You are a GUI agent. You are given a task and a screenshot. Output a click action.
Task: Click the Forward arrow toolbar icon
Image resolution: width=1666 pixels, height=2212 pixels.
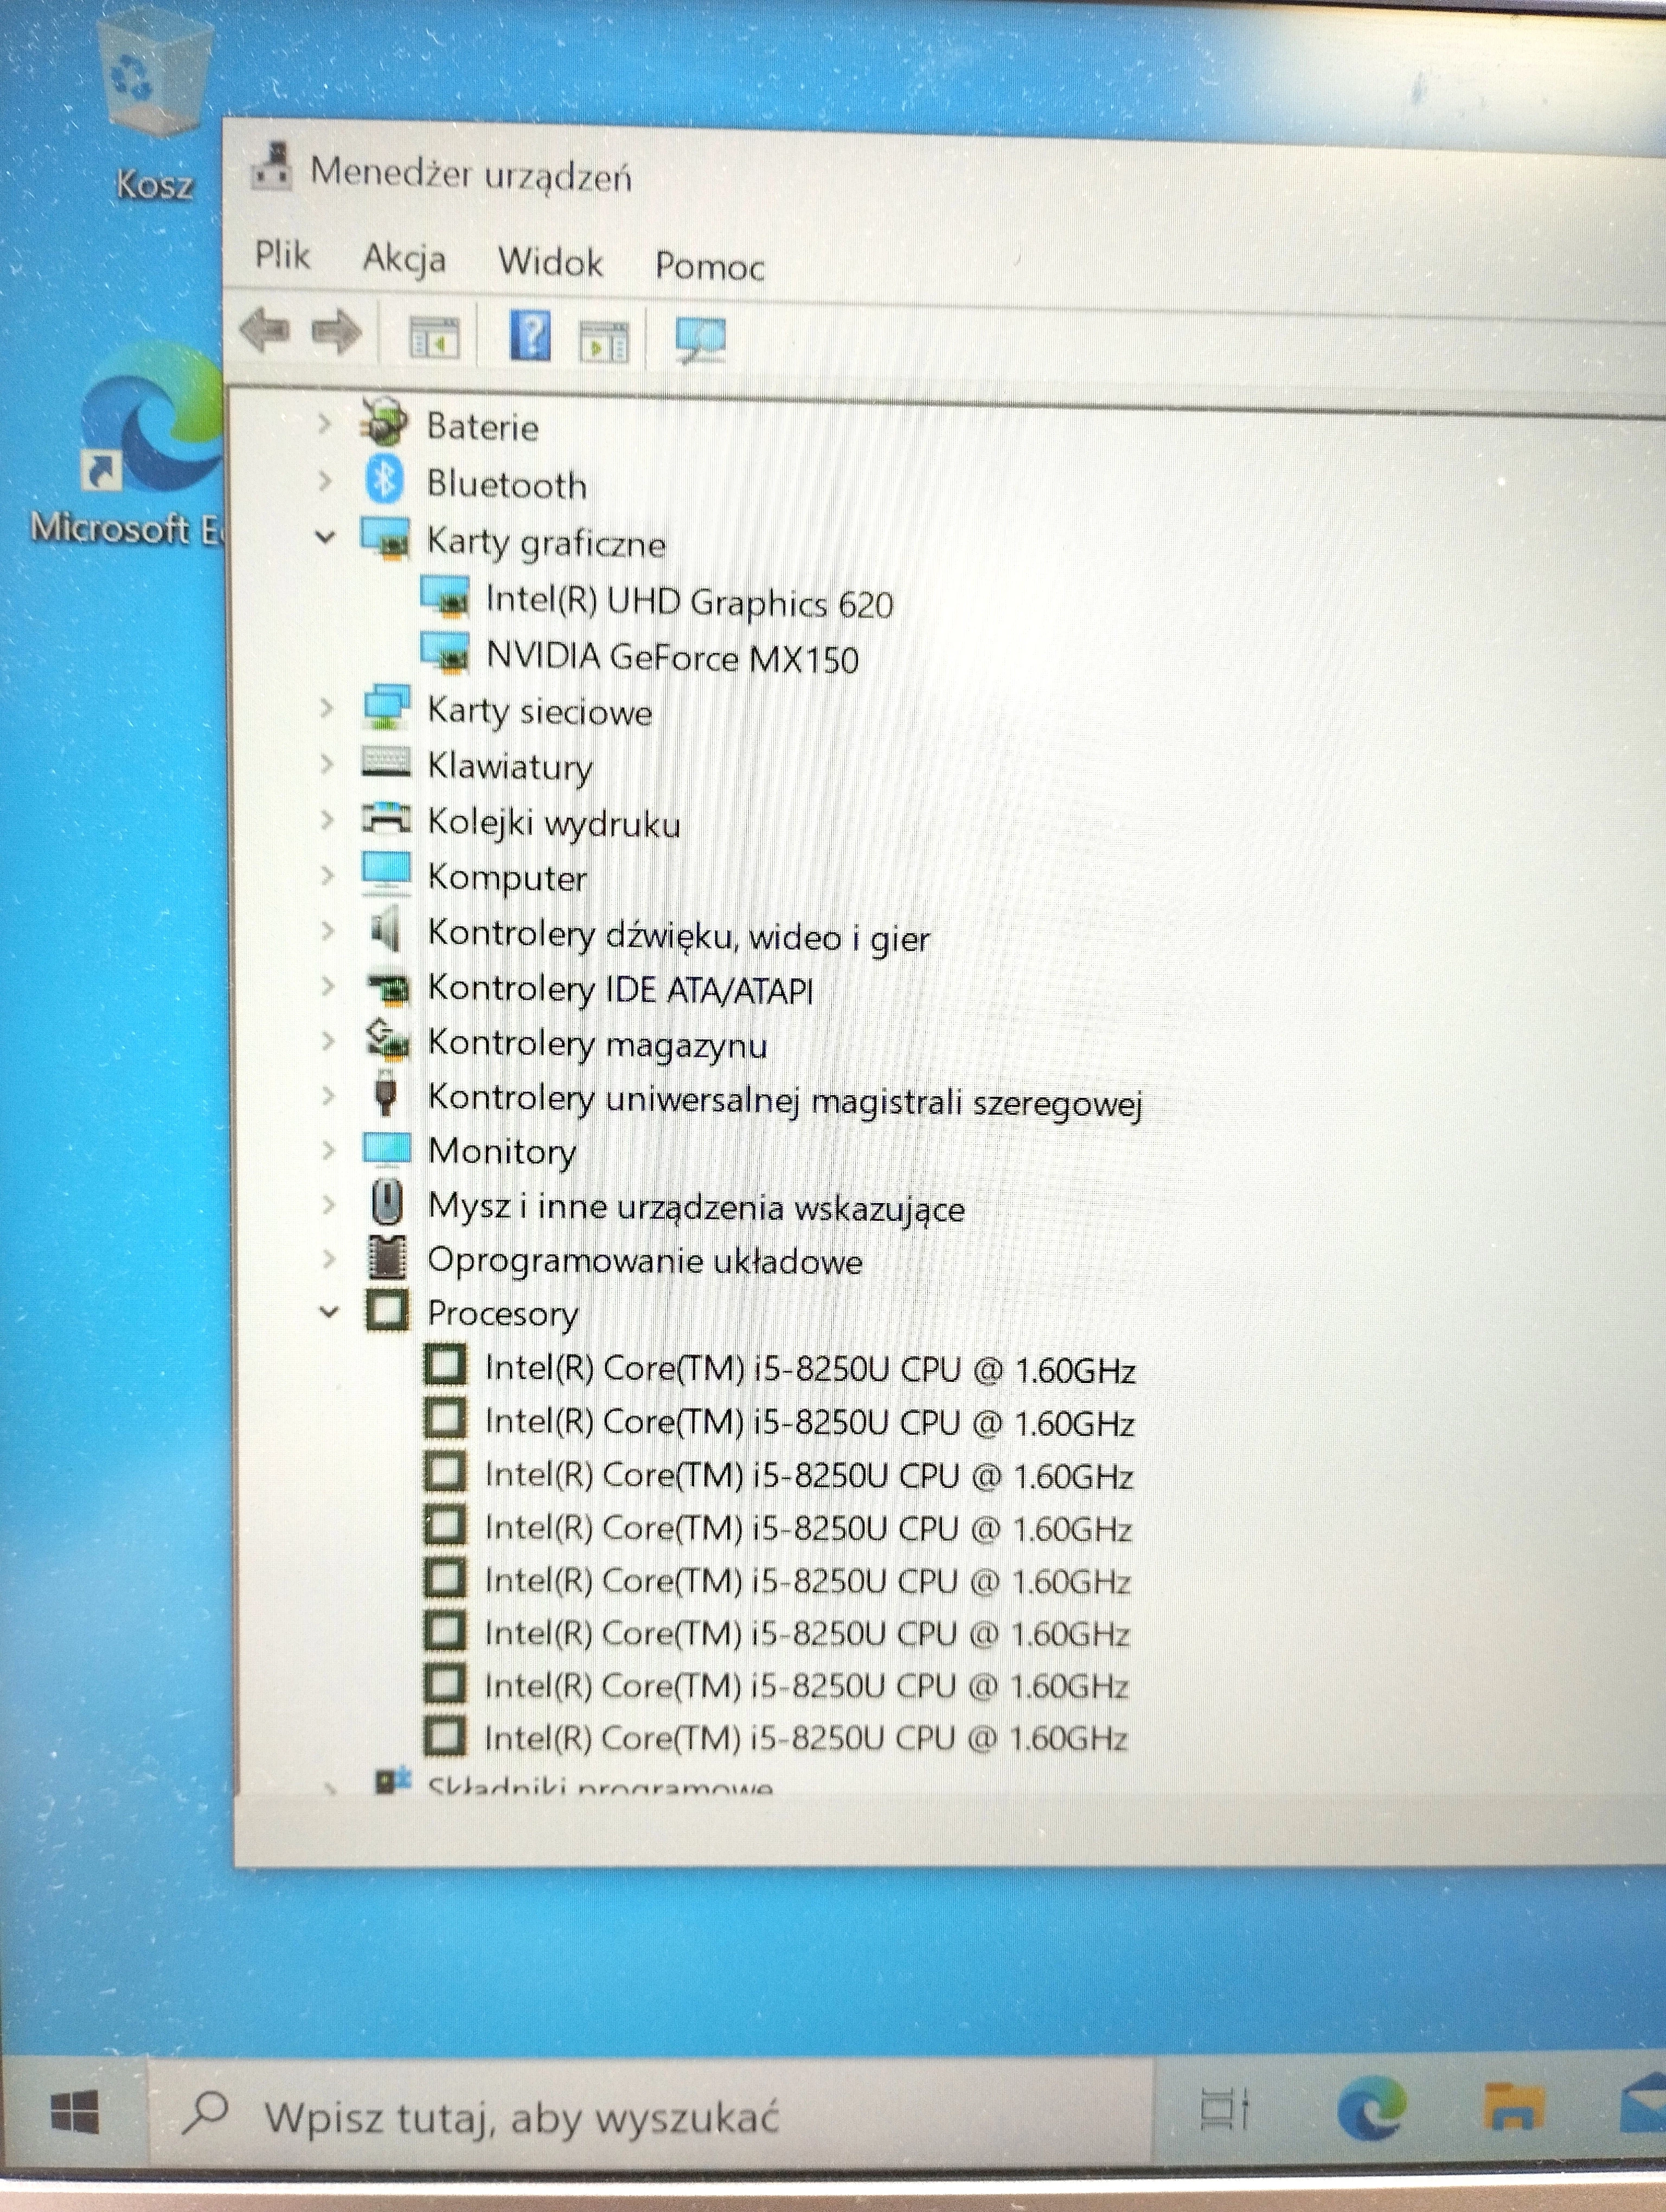pos(336,332)
